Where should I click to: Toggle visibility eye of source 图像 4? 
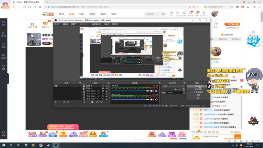click(x=103, y=86)
